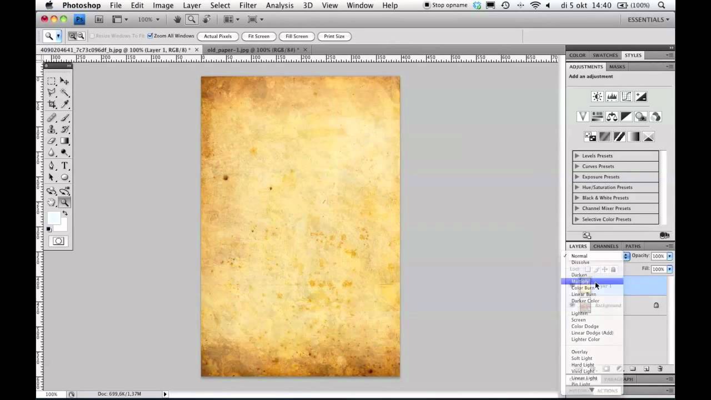Select the Gradient tool

tap(64, 141)
